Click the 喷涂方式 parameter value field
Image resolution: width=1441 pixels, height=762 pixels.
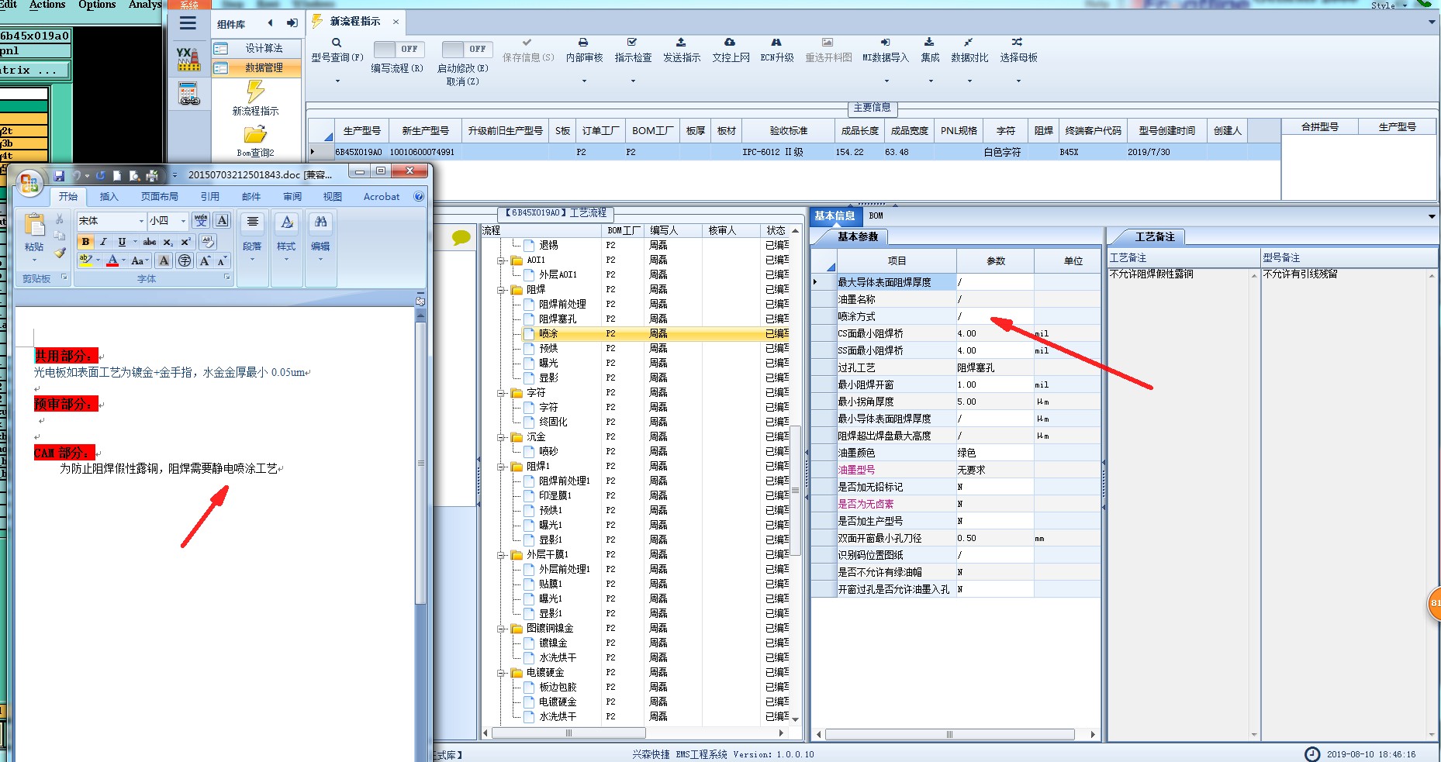(995, 316)
